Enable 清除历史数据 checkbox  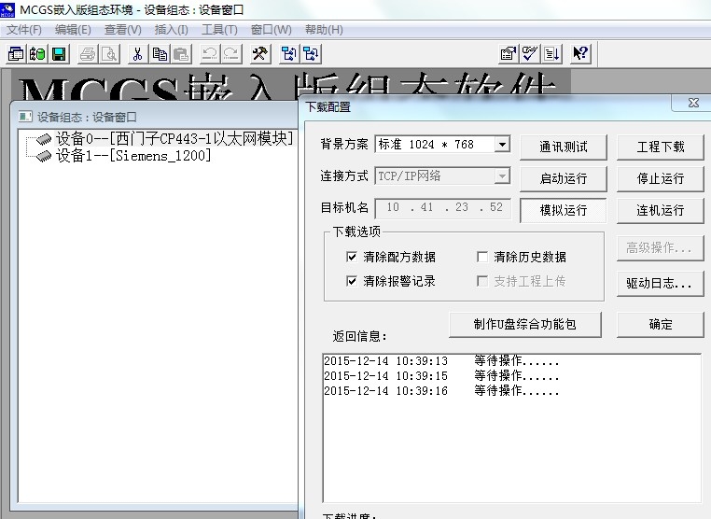(482, 257)
